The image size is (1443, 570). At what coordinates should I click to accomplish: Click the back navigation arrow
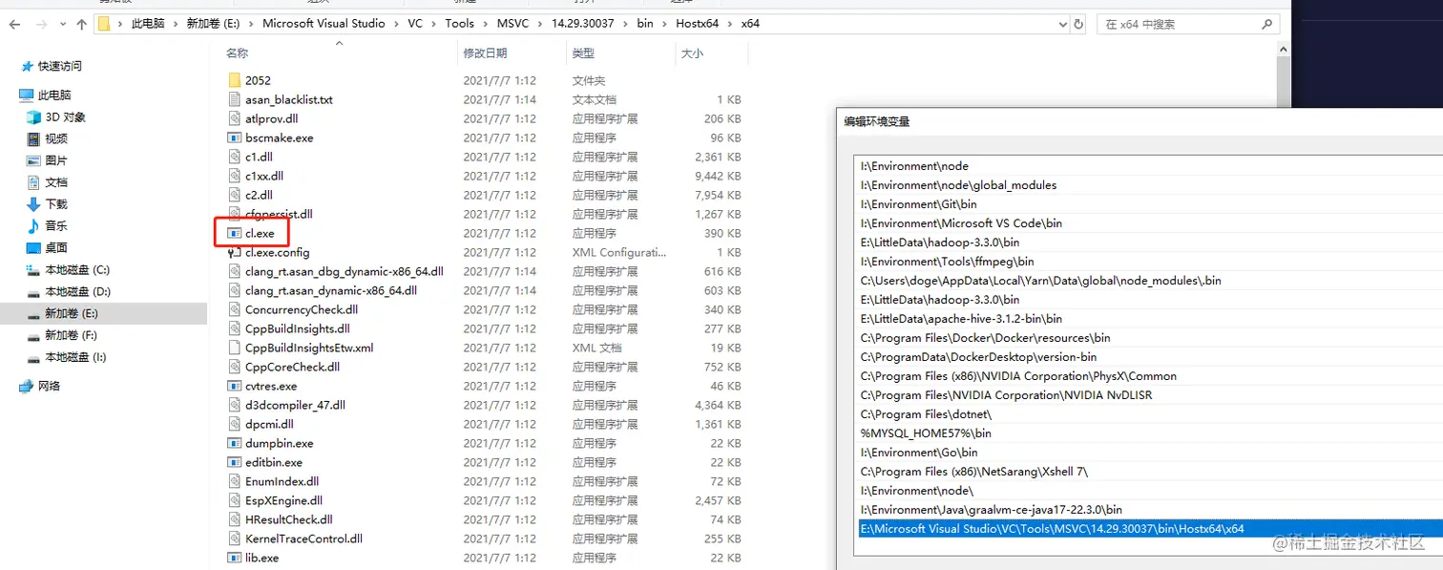[15, 24]
